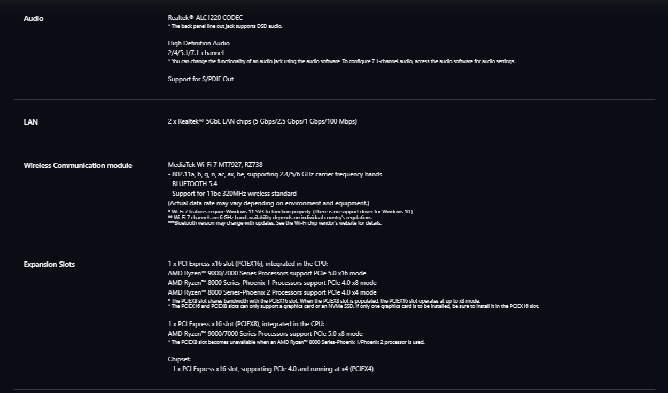Click the 802.11a, b, g, n line
The width and height of the screenshot is (668, 393).
[275, 174]
